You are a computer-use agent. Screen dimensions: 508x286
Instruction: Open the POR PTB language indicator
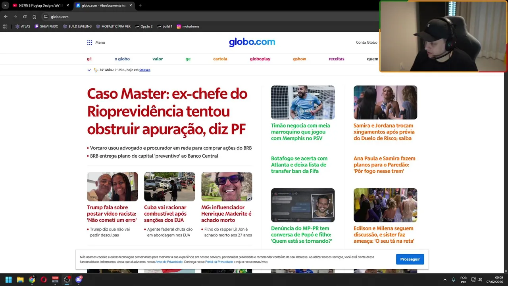pyautogui.click(x=464, y=280)
